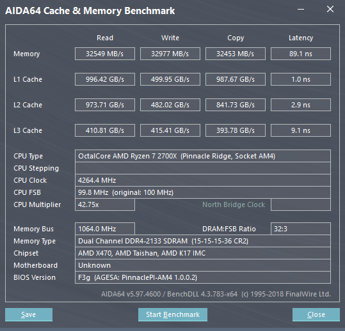Click the empty CPU Stepping field
This screenshot has width=345, height=331.
click(x=203, y=168)
